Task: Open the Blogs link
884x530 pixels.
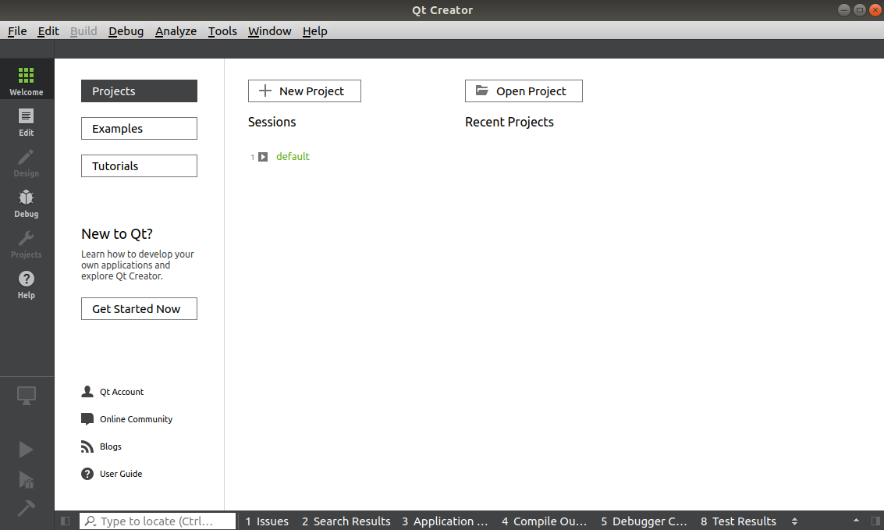Action: (111, 446)
